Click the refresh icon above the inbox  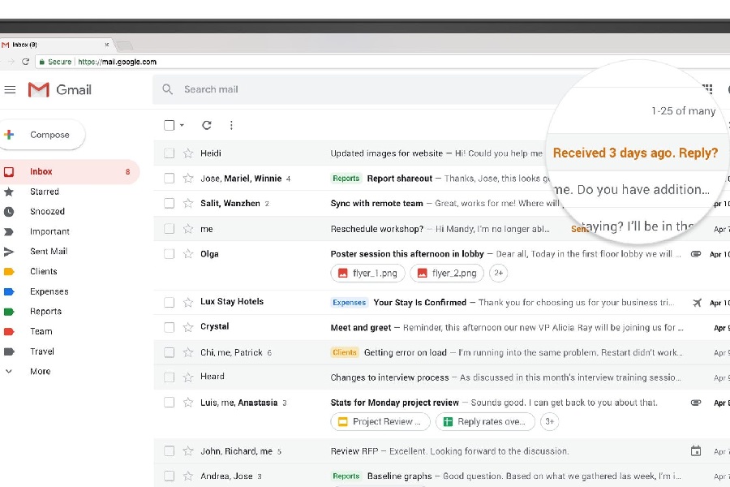(207, 125)
